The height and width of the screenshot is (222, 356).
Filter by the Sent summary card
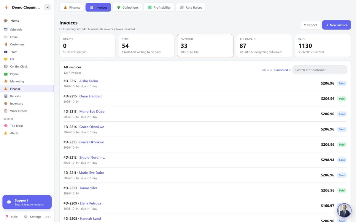pos(146,46)
